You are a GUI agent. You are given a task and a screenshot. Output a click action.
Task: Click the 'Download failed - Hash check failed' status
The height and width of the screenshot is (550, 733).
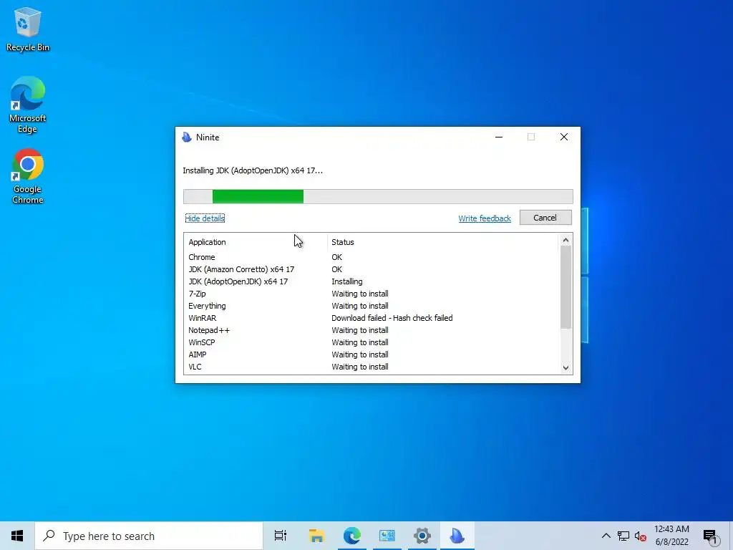coord(392,318)
